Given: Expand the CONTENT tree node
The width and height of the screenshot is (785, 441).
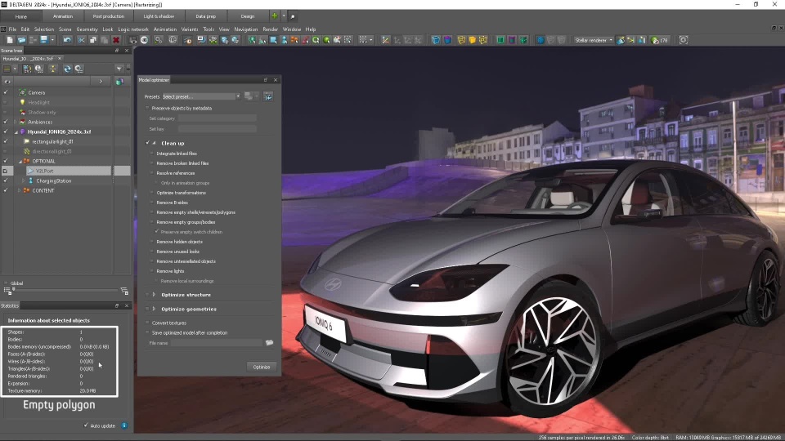Looking at the screenshot, I should click(x=19, y=190).
